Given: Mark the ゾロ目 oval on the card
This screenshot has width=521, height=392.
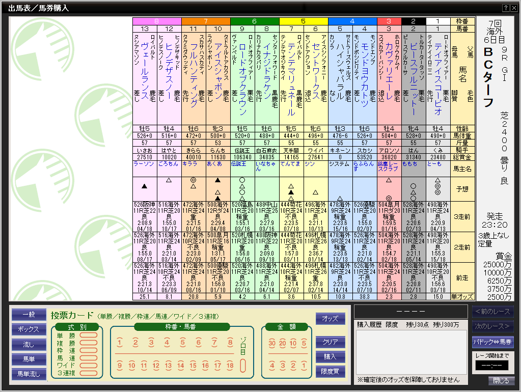Looking at the screenshot, I should [243, 366].
